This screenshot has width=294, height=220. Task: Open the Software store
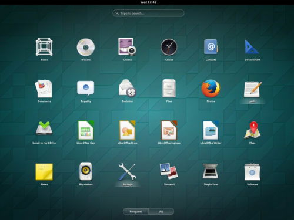click(252, 171)
